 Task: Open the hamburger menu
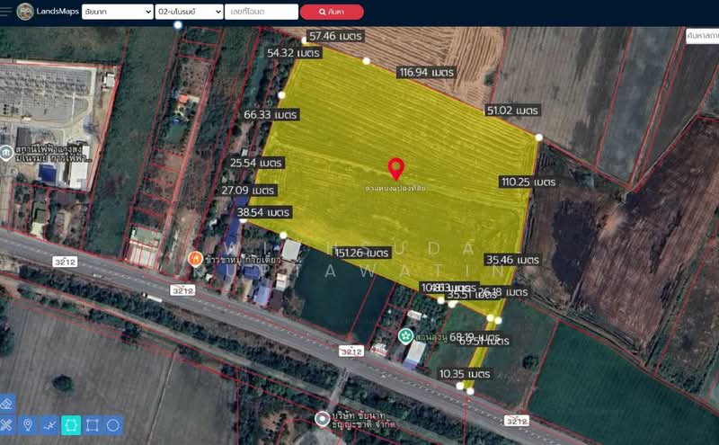(7, 12)
